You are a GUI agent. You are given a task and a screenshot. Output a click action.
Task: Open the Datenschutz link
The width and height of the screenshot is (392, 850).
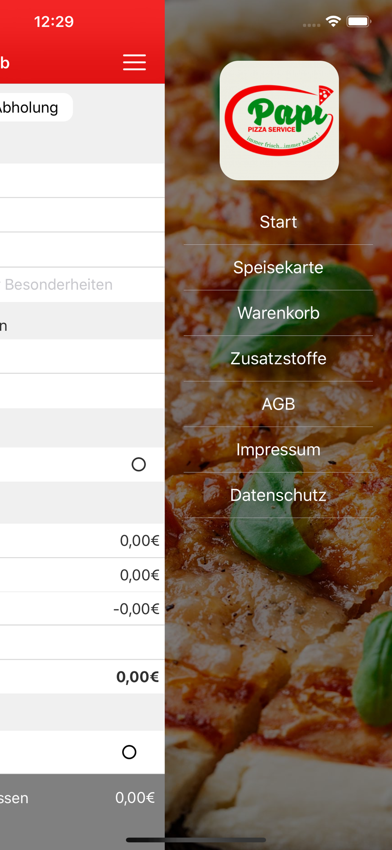coord(278,495)
